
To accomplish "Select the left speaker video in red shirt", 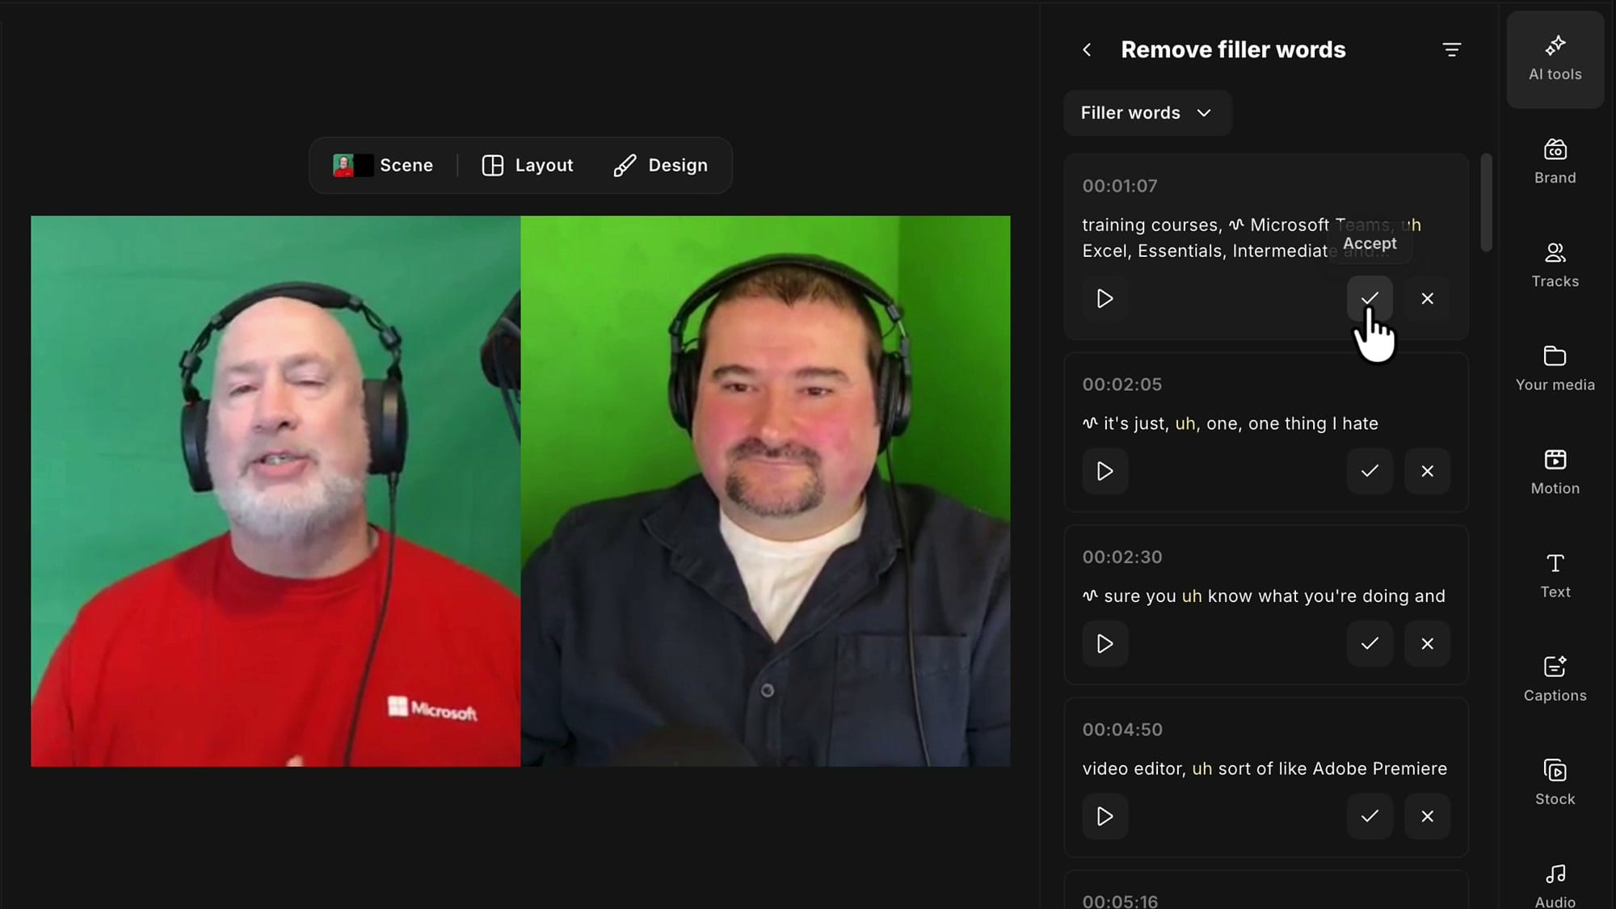I will click(276, 491).
